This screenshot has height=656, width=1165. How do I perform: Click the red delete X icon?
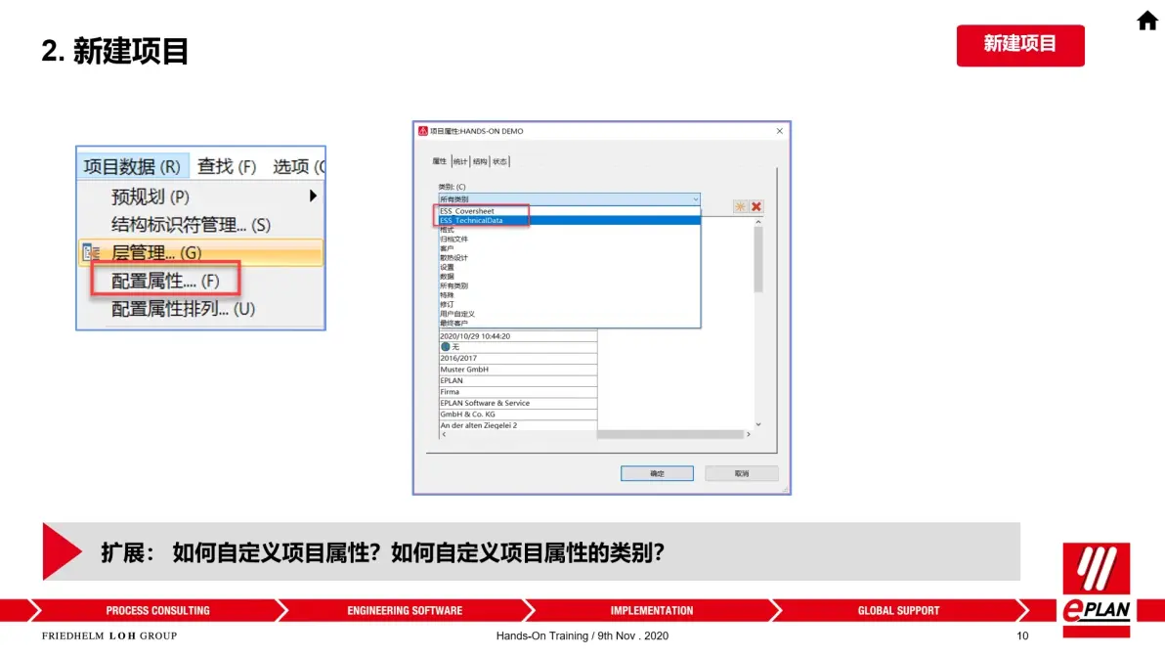(x=756, y=206)
